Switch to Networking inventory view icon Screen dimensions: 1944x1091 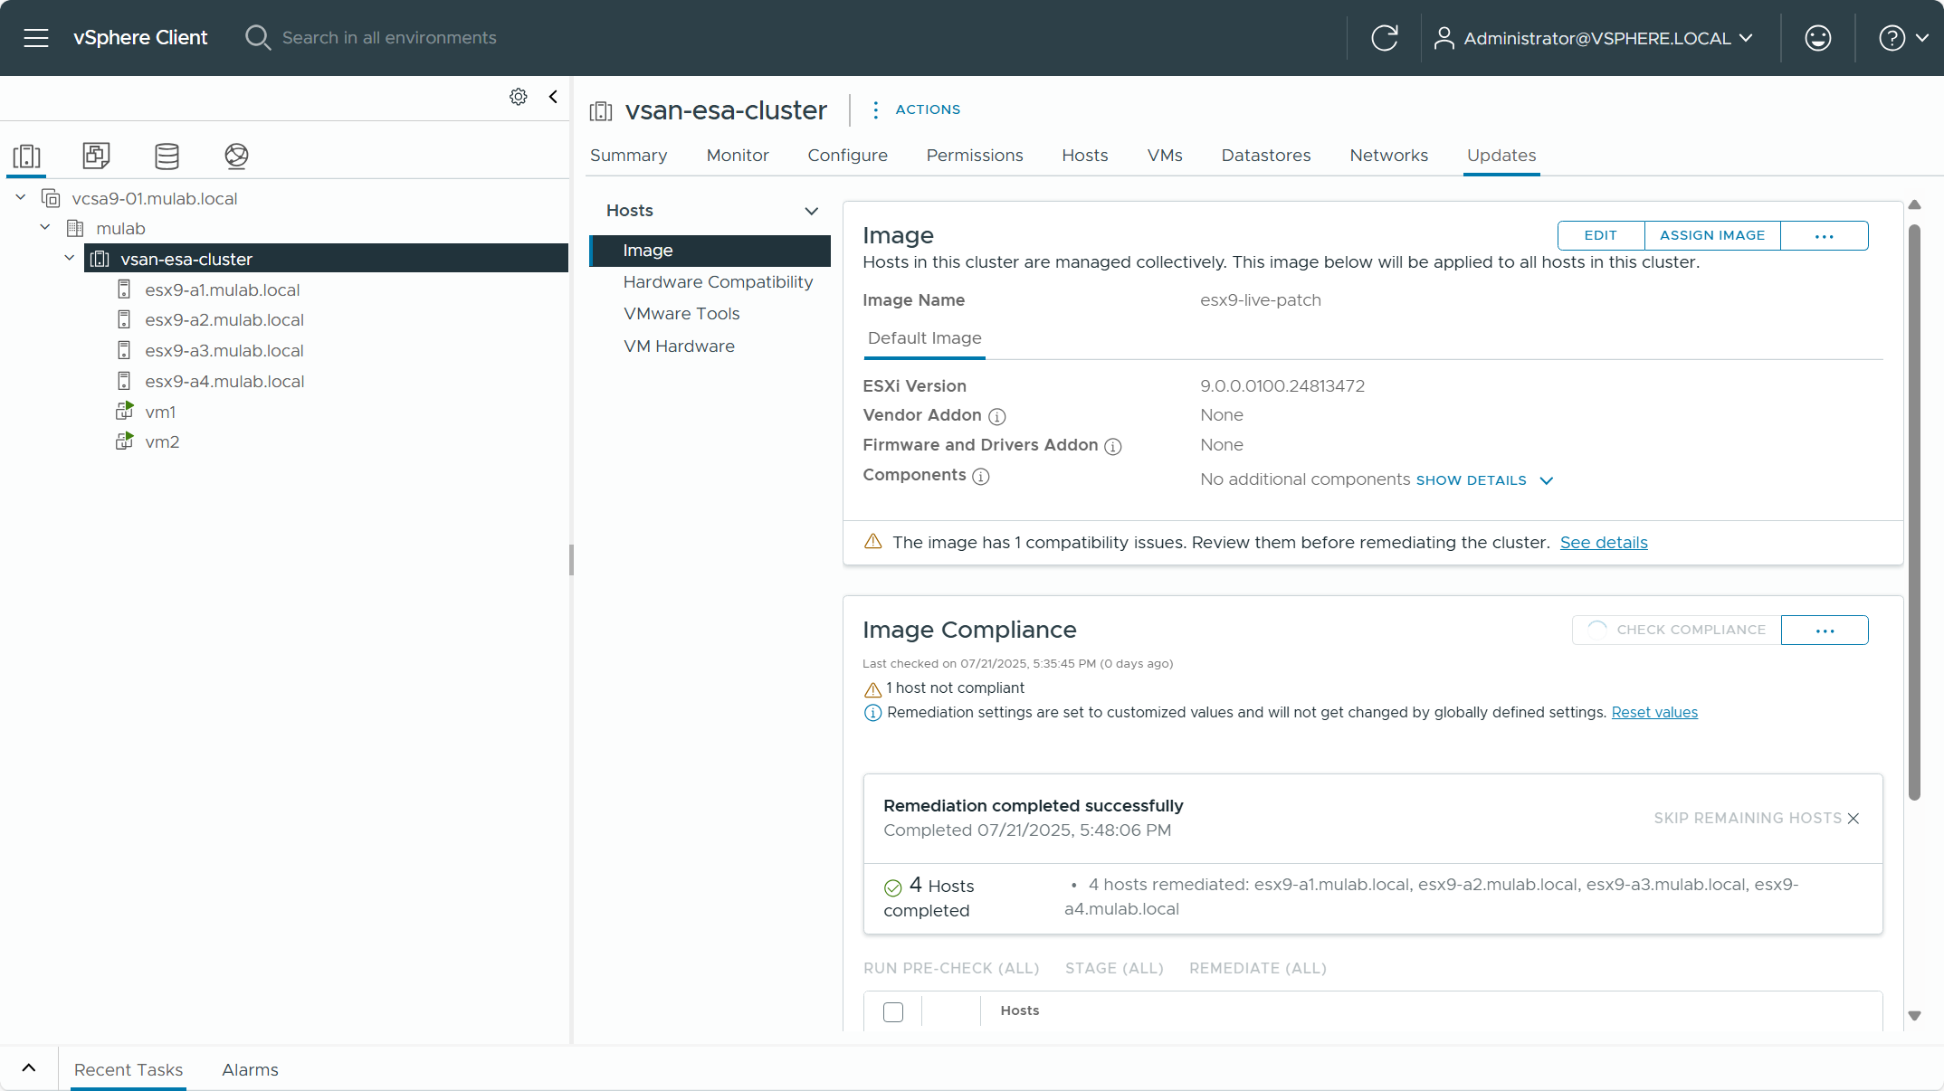click(236, 156)
